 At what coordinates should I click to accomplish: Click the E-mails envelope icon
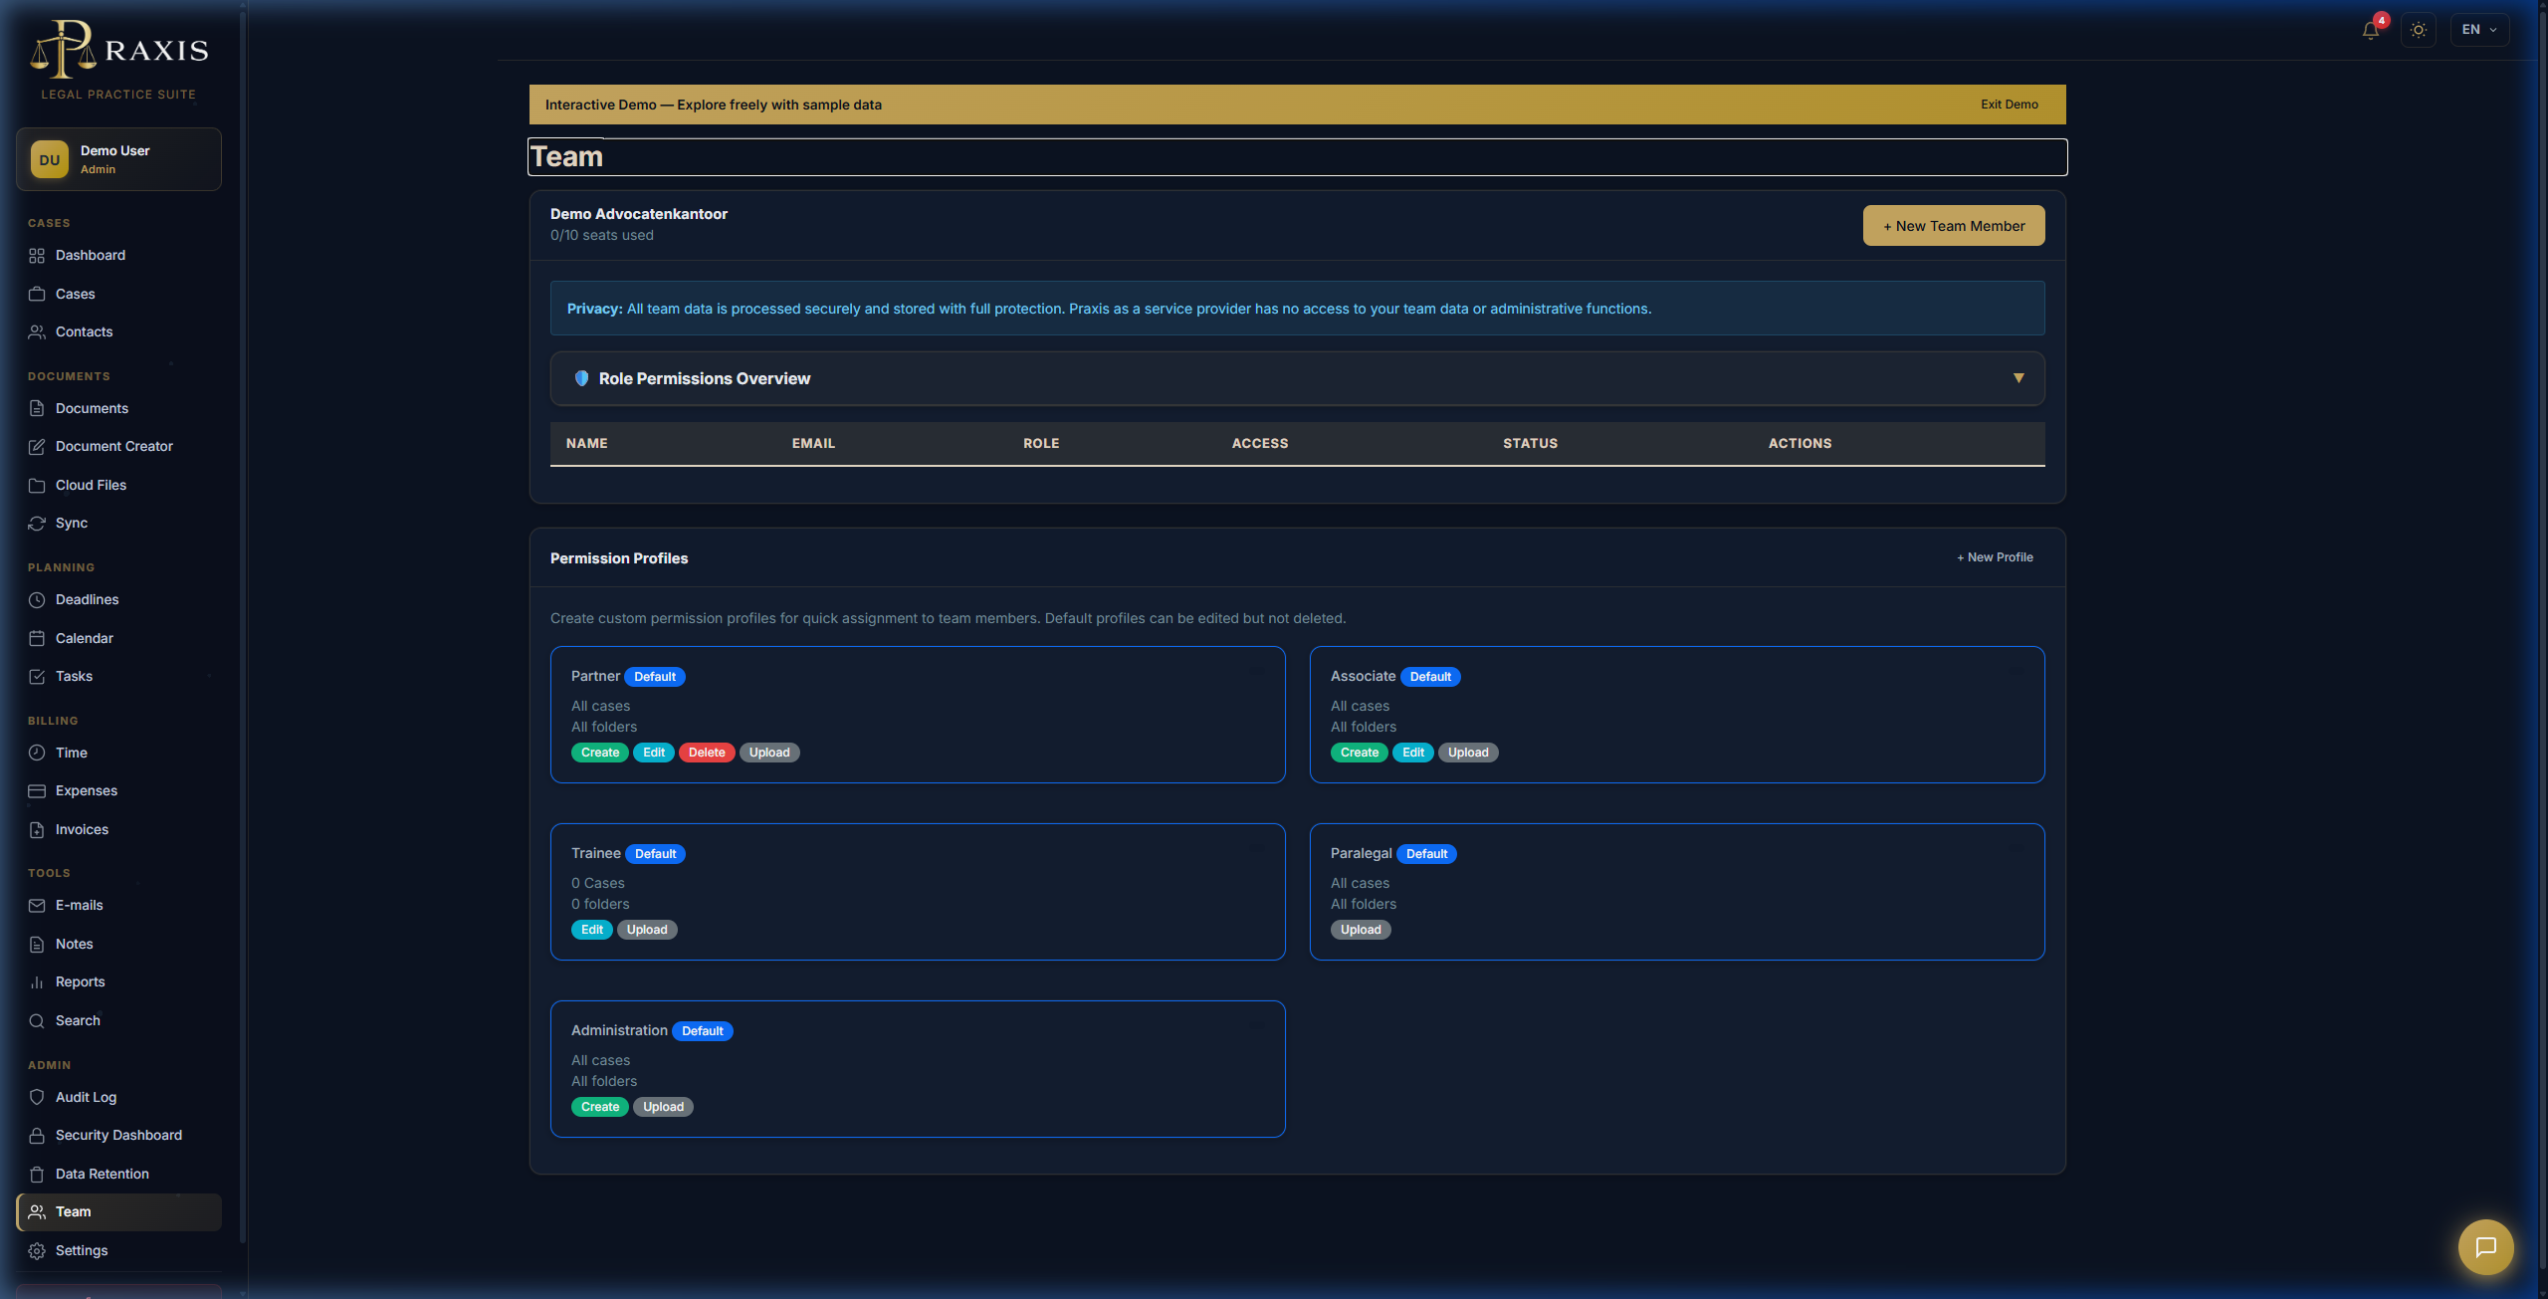[x=37, y=906]
